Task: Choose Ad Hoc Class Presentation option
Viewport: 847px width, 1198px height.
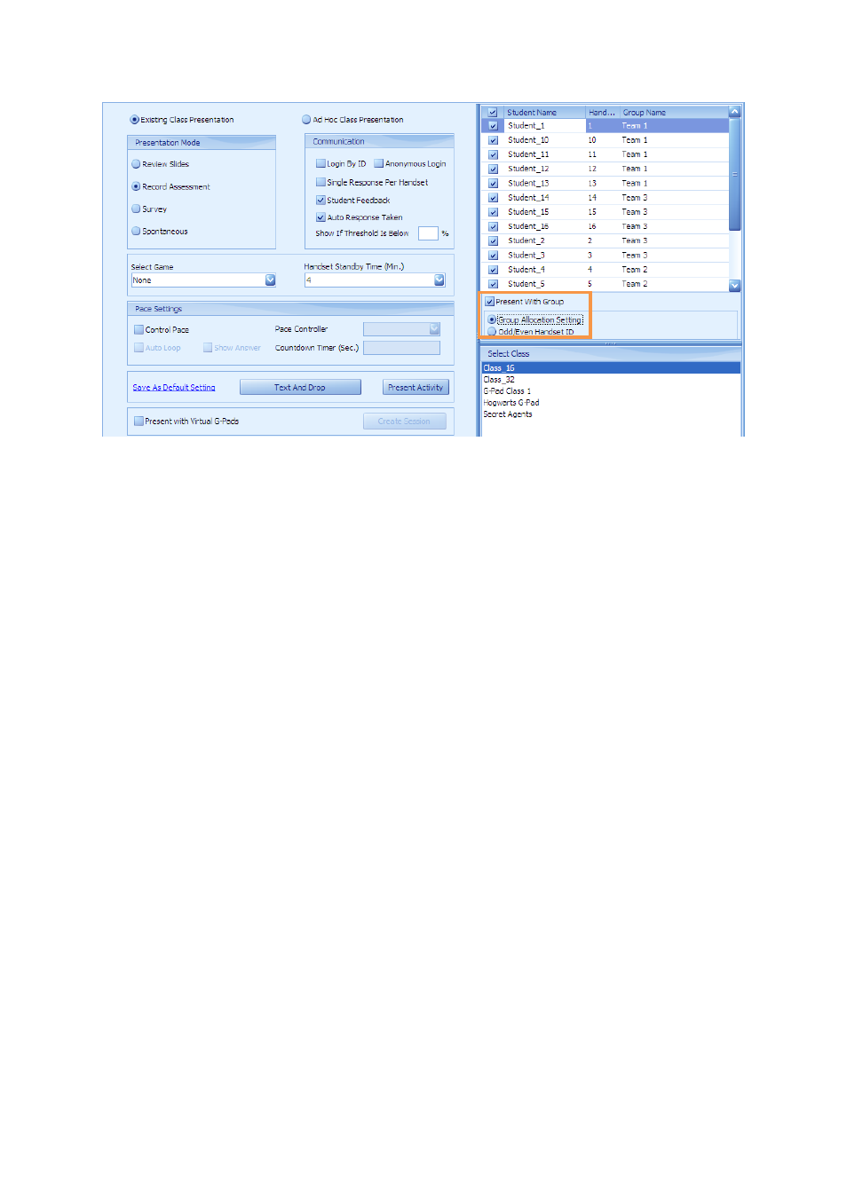Action: (x=306, y=120)
